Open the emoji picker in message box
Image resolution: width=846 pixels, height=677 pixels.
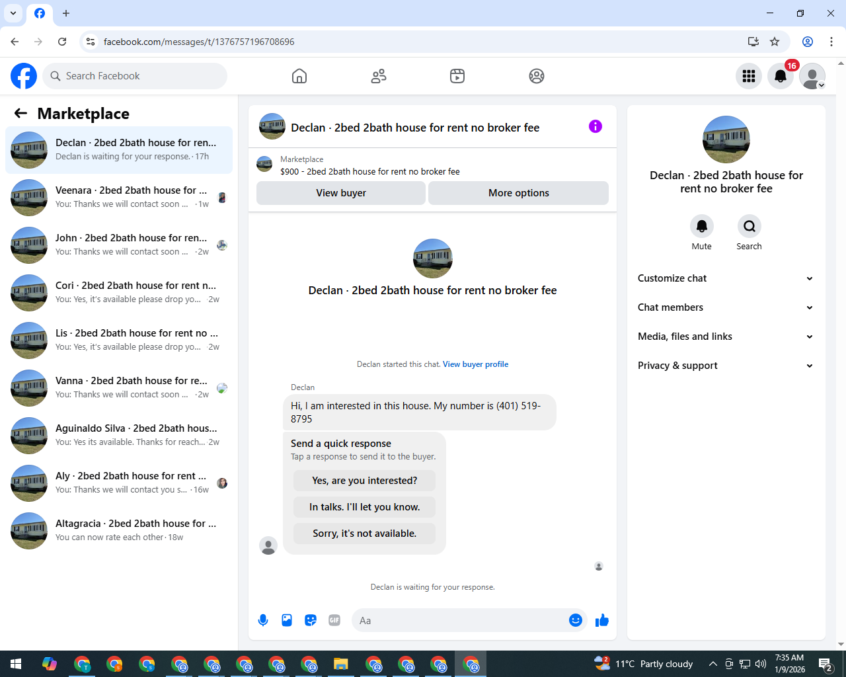click(x=576, y=620)
